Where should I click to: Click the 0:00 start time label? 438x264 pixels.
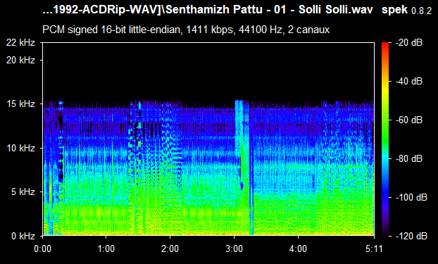[43, 249]
